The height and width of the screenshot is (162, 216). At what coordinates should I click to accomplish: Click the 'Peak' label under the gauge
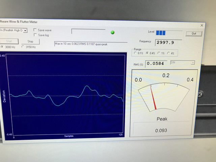pyautogui.click(x=162, y=119)
